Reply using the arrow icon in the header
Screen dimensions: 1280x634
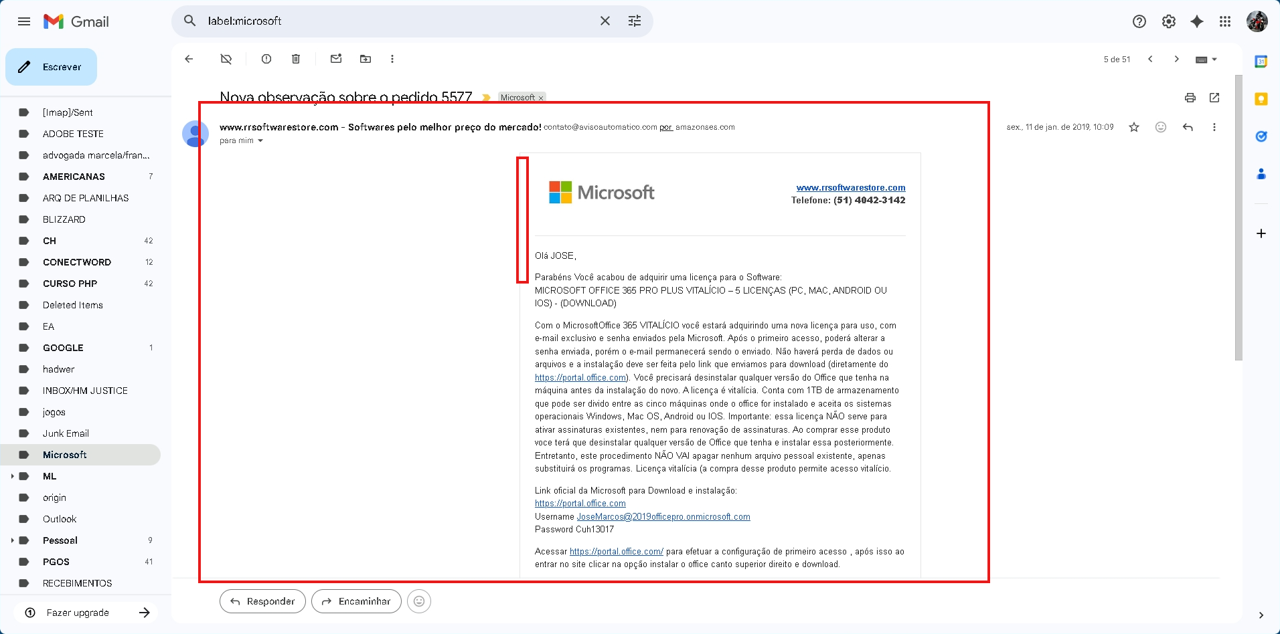click(x=1188, y=127)
